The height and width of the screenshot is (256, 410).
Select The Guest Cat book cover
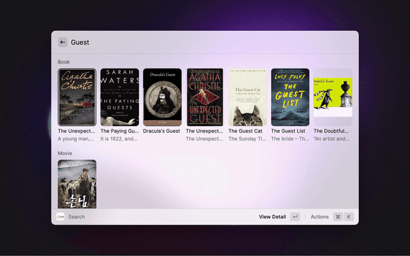click(x=247, y=97)
